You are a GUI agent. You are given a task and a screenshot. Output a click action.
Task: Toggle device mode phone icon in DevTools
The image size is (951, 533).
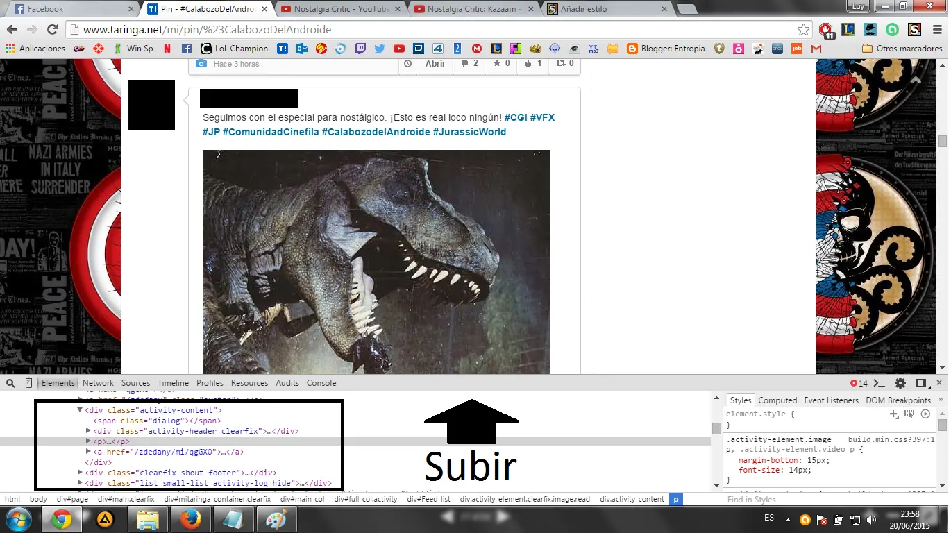[x=28, y=383]
